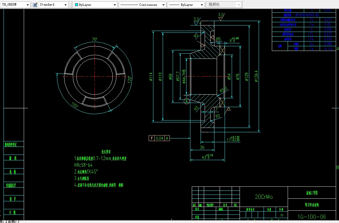Select the 70° angular dimension text

94,40
